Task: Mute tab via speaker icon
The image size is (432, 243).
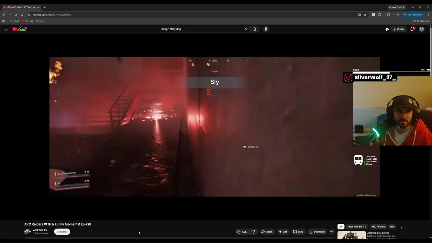Action: coord(34,7)
